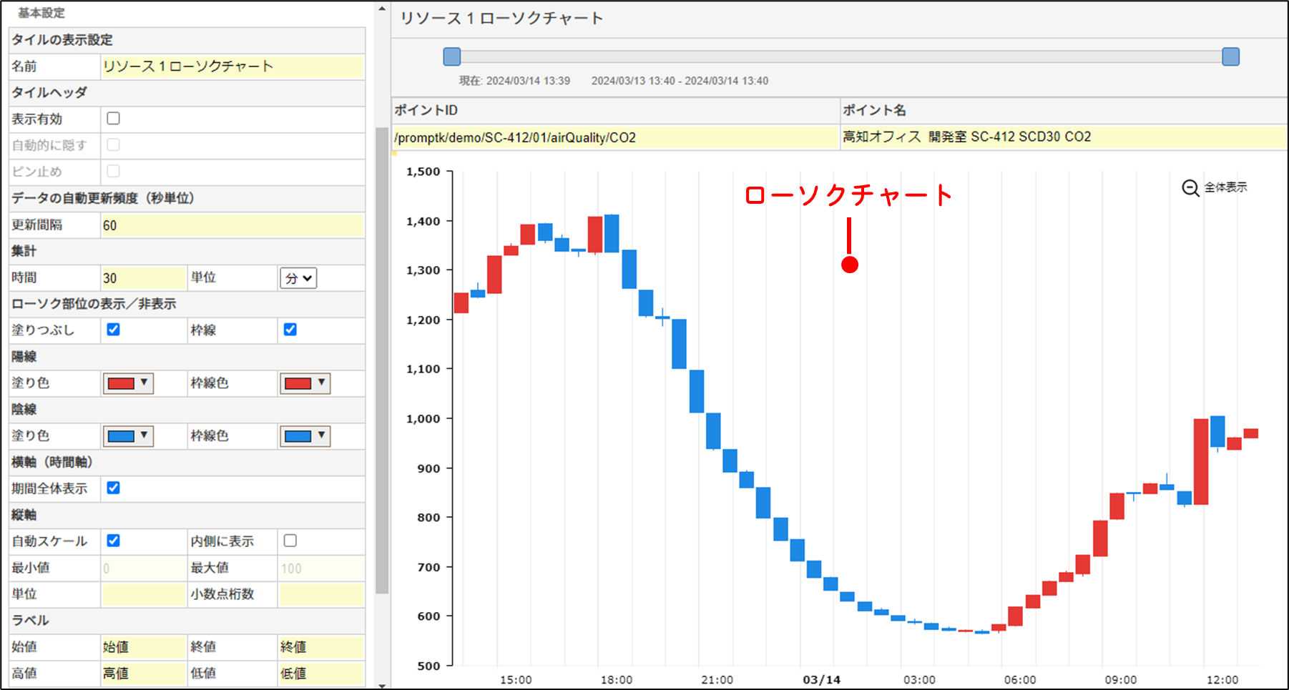Open the 陽線 塗り色 red color picker
The height and width of the screenshot is (690, 1289).
[128, 383]
